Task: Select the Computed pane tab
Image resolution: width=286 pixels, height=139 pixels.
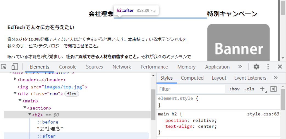Action: point(192,78)
